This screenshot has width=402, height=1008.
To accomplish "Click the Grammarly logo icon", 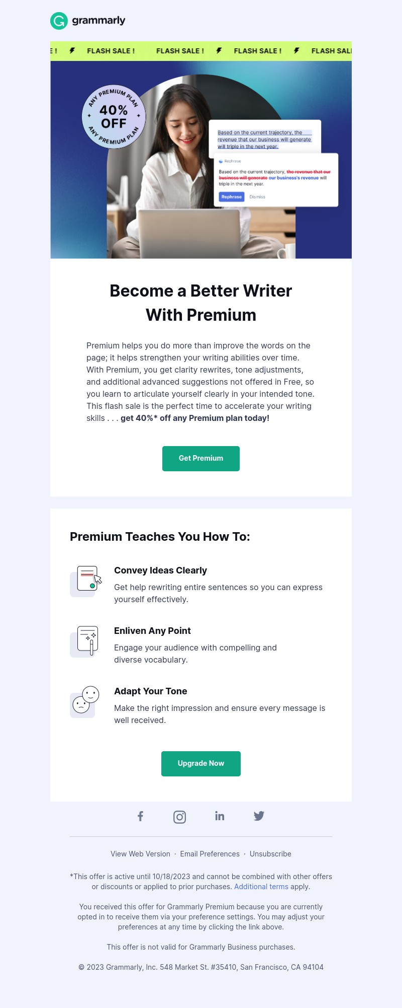I will pyautogui.click(x=59, y=21).
